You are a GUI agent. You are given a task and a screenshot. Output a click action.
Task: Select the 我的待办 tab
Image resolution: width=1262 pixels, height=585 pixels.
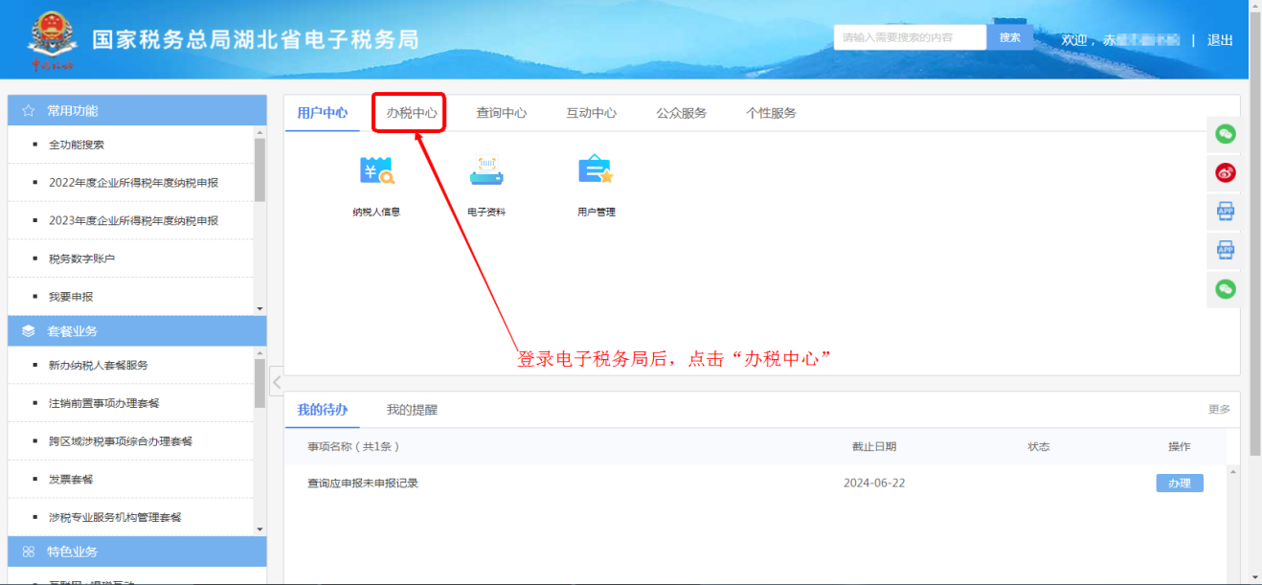[323, 410]
